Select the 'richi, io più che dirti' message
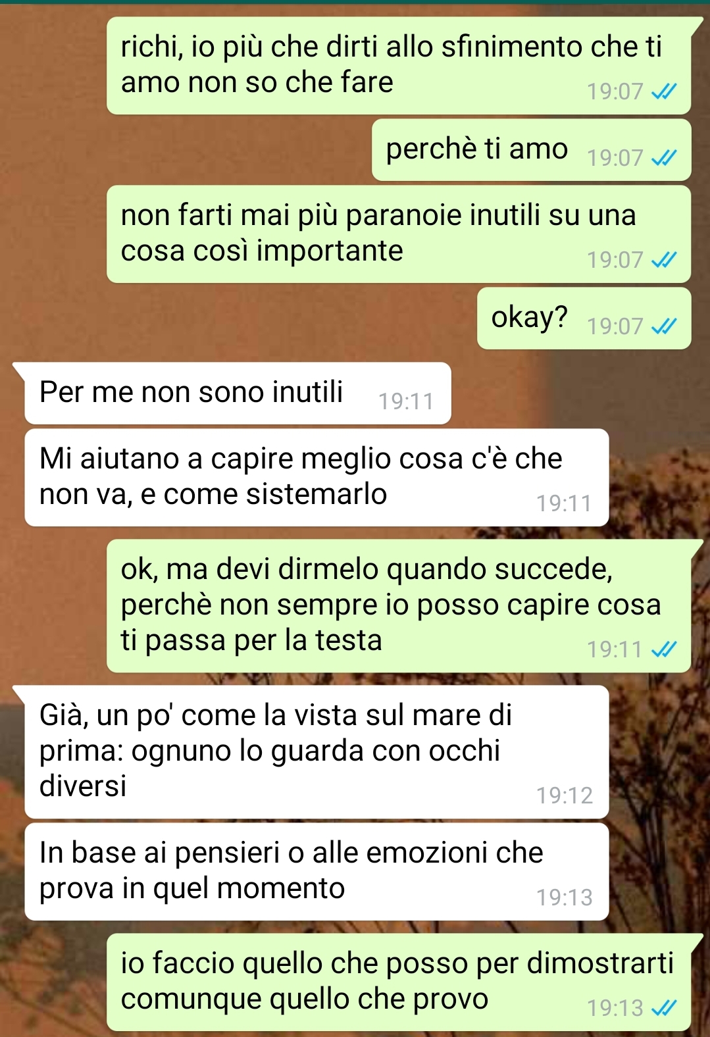Screen dimensions: 710x1037 click(399, 65)
